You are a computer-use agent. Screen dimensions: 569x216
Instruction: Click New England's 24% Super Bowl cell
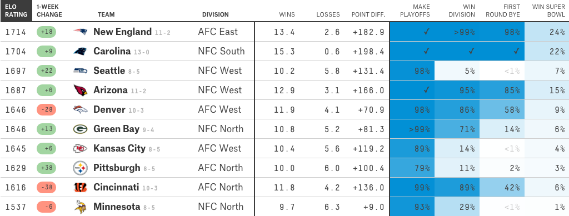(x=547, y=32)
